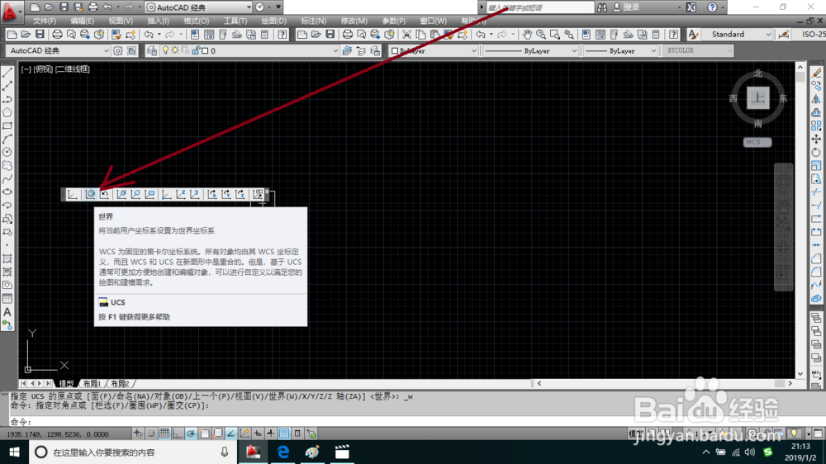Image resolution: width=826 pixels, height=464 pixels.
Task: Click the keyword search field in title bar
Action: click(540, 7)
